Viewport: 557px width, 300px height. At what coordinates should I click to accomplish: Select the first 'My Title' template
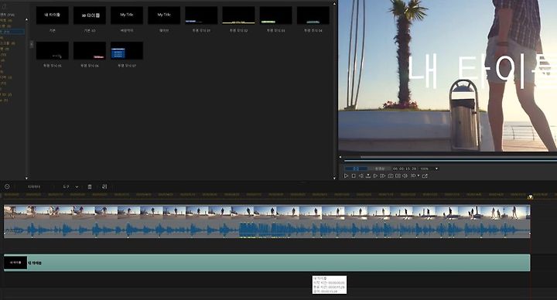tap(127, 15)
